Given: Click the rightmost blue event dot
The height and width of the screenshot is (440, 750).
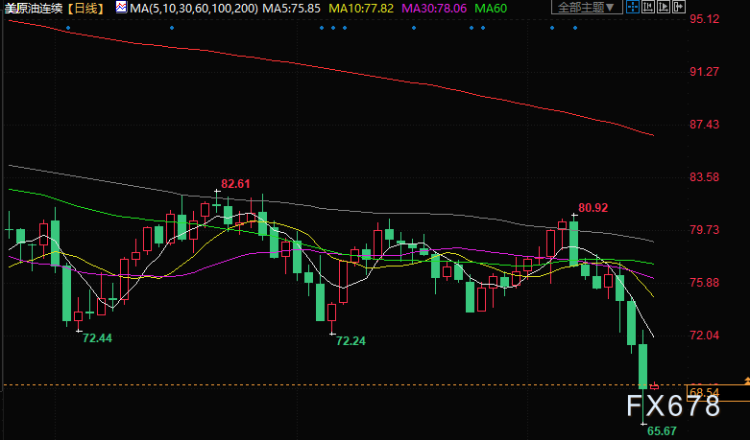Looking at the screenshot, I should click(x=575, y=28).
